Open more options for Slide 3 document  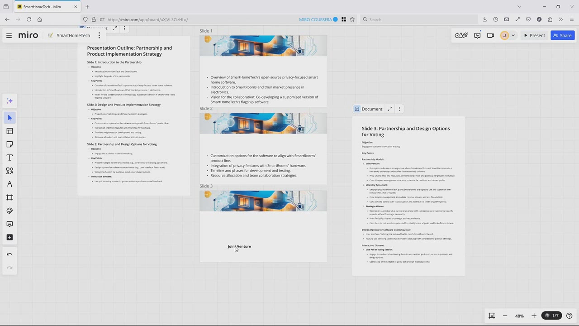pos(399,109)
